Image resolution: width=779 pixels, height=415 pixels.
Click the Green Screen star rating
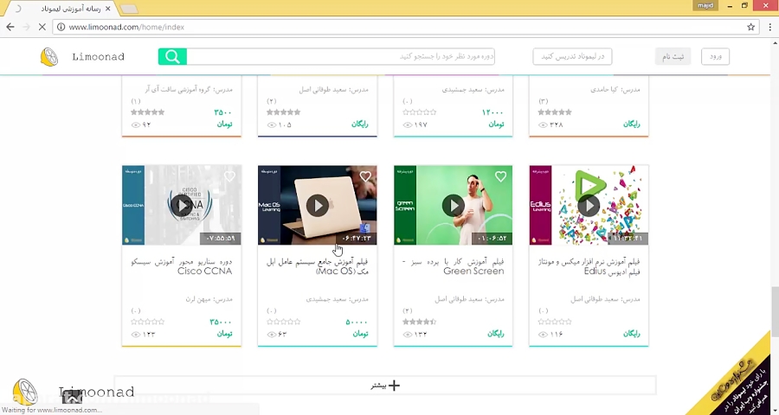point(419,322)
